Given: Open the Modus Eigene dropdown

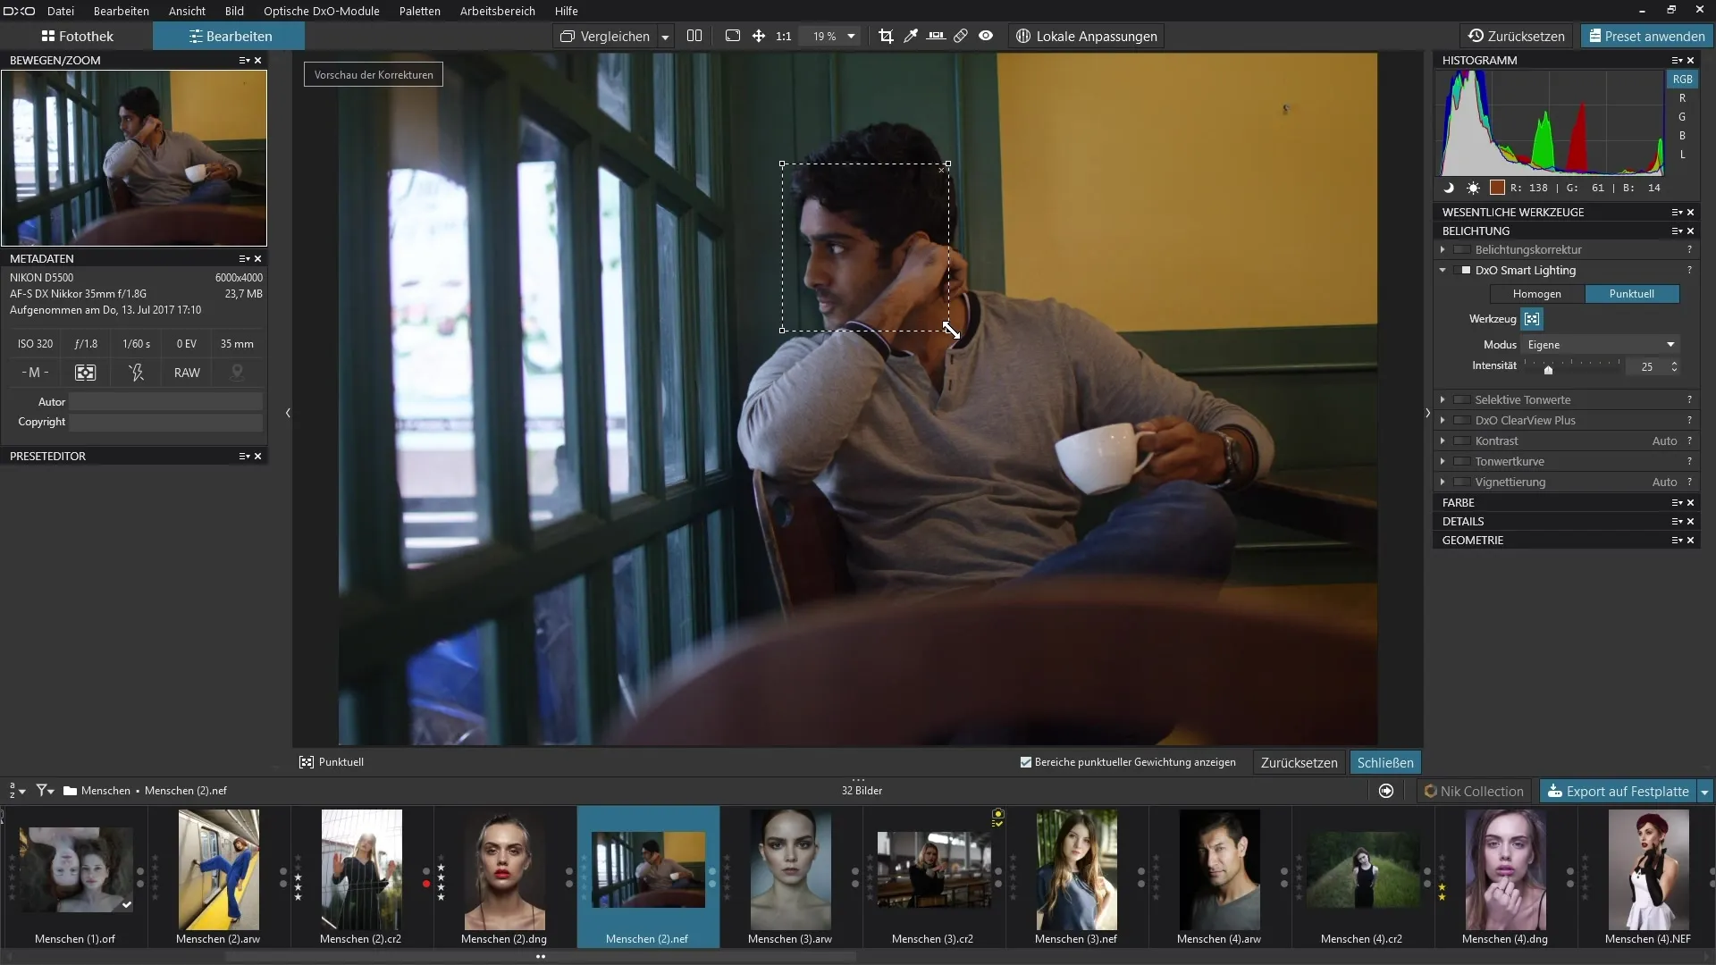Looking at the screenshot, I should tap(1601, 345).
